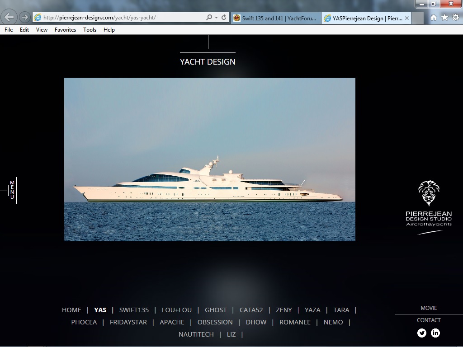This screenshot has height=347, width=463.
Task: Open the ZENY yacht link
Action: [x=284, y=310]
